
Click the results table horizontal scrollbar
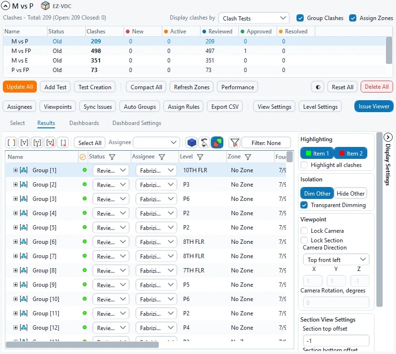pos(82,344)
